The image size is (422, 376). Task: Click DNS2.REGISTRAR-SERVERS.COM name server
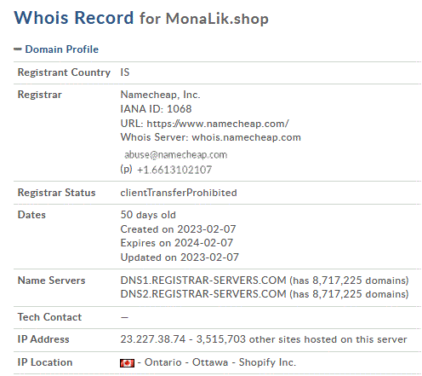tap(203, 294)
